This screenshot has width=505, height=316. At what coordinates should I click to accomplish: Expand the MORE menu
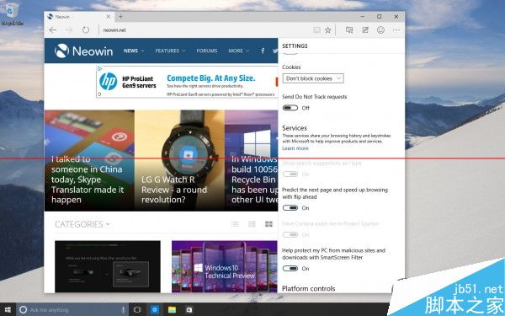click(239, 51)
